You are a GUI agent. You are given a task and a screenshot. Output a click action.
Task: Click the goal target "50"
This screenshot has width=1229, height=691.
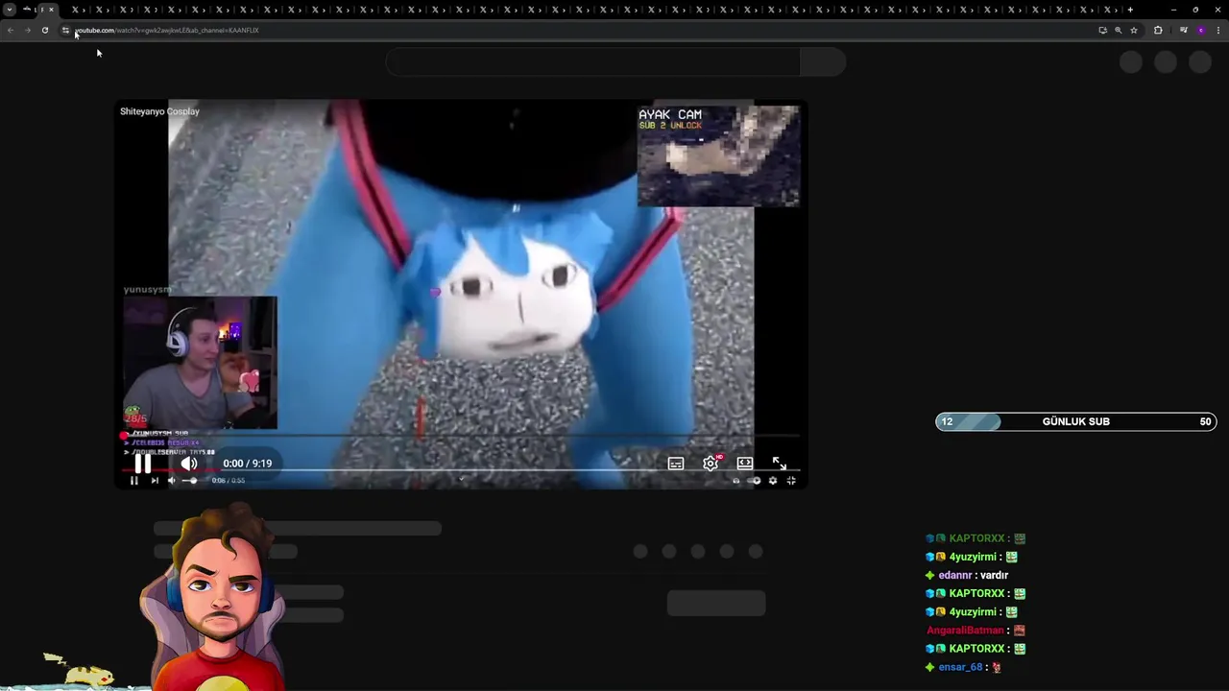pos(1205,421)
